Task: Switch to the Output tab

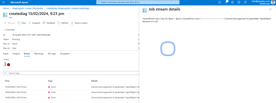Action: point(16,54)
